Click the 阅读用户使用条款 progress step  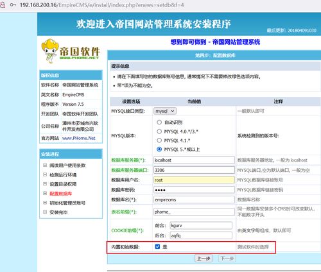click(67, 166)
